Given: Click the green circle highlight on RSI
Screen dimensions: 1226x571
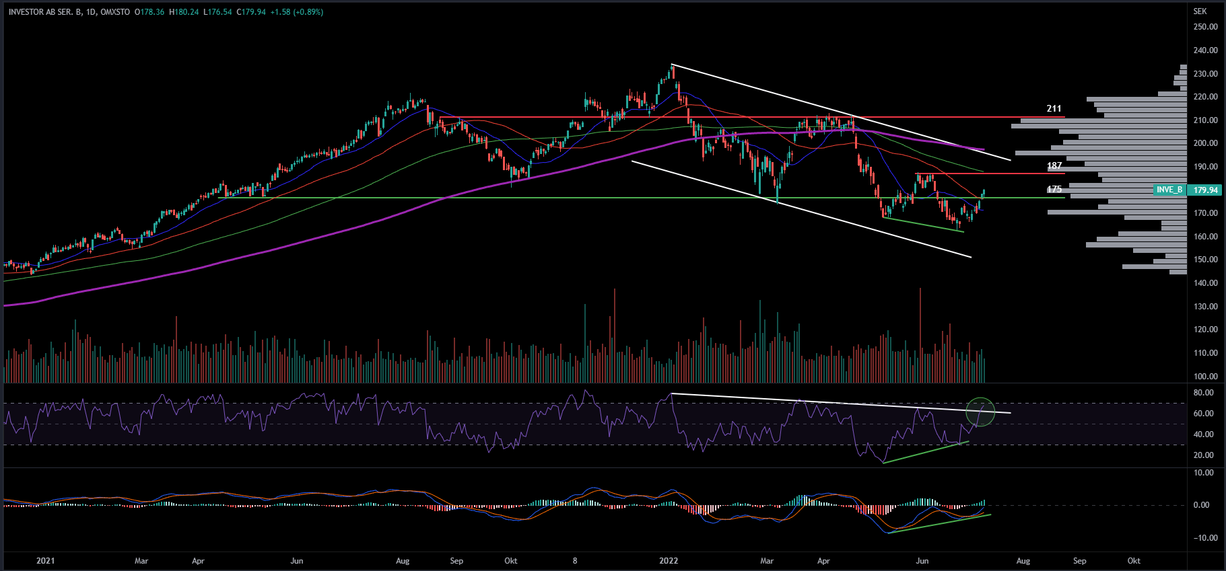Looking at the screenshot, I should point(980,412).
